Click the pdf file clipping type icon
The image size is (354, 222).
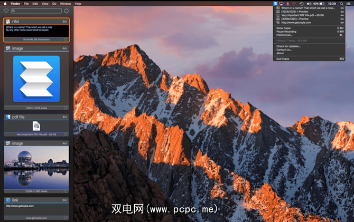point(8,117)
